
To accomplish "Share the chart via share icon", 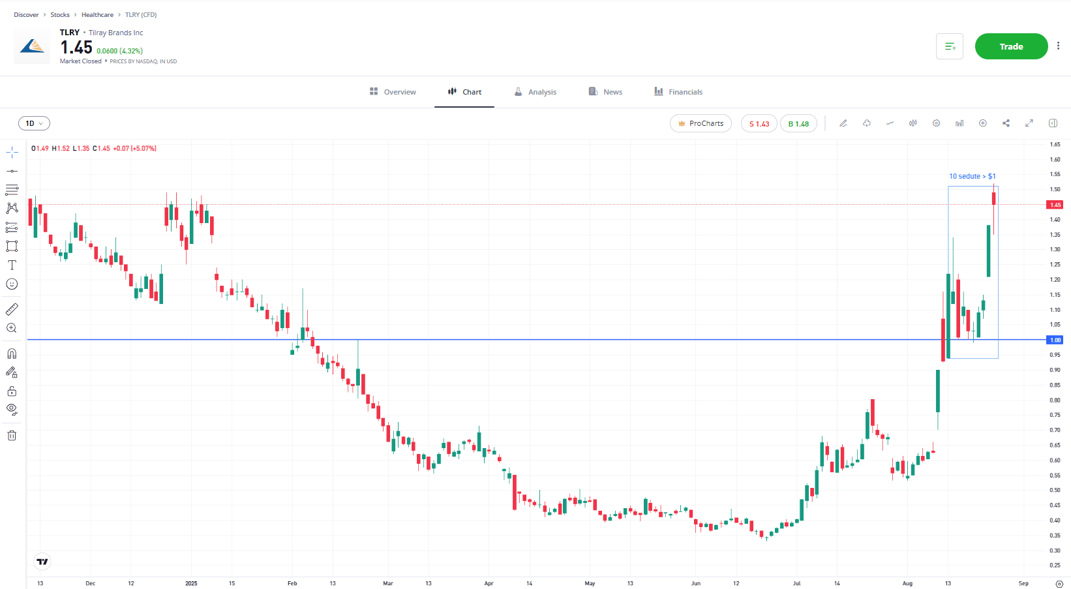I will (x=1006, y=123).
